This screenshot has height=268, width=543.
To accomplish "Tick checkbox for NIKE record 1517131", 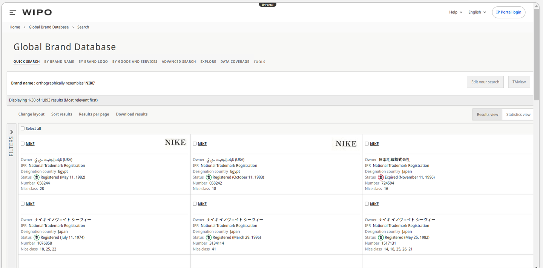I will pyautogui.click(x=367, y=204).
